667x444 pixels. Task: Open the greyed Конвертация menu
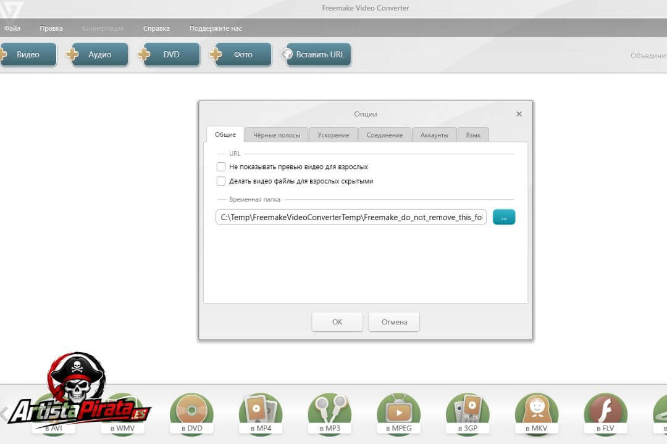point(103,28)
